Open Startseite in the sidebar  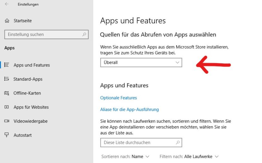tap(22, 21)
